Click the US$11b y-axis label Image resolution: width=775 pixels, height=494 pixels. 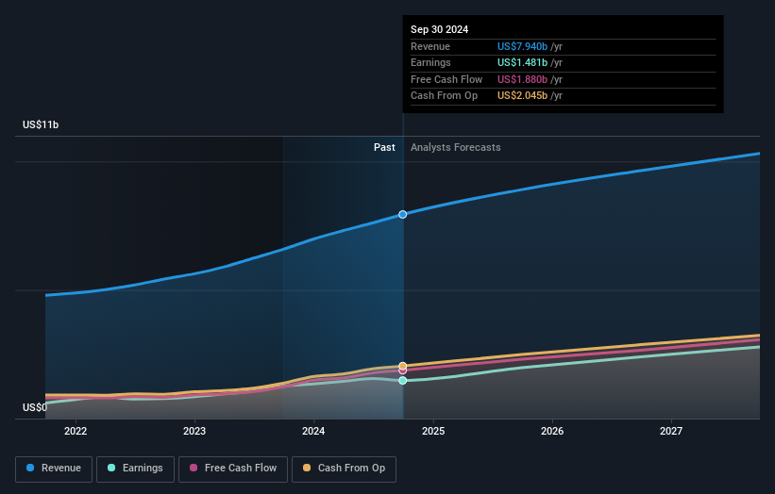coord(41,124)
